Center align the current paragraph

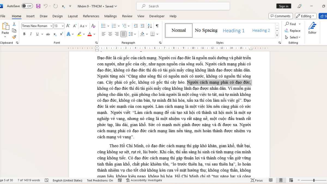[x=110, y=34]
